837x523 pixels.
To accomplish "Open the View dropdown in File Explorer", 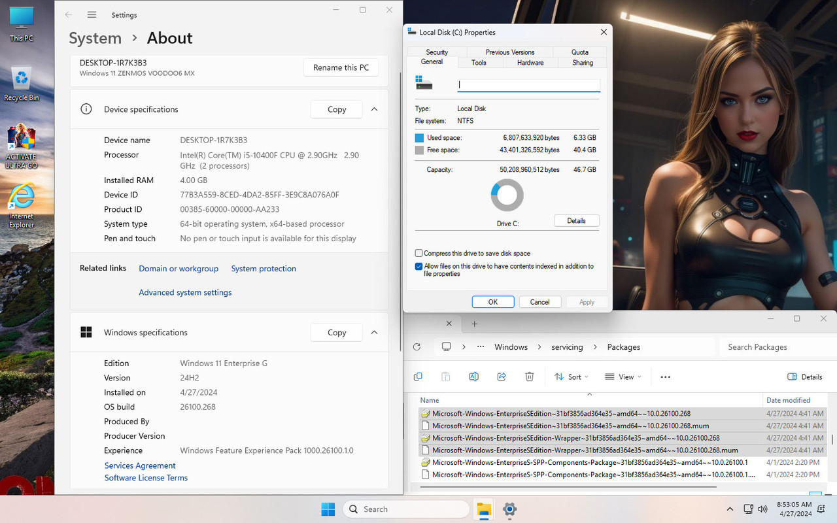I will coord(623,377).
